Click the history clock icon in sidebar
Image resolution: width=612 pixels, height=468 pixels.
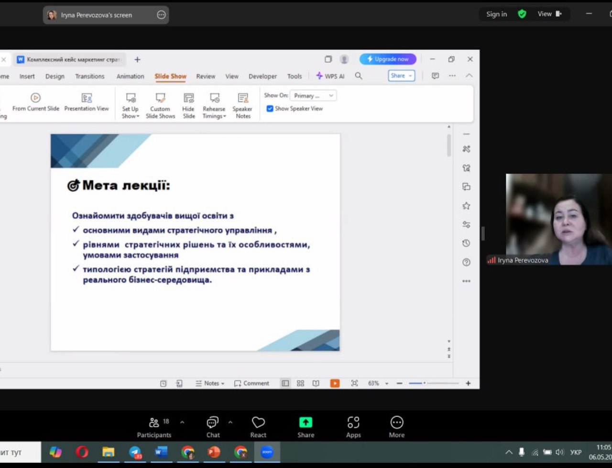pyautogui.click(x=466, y=244)
